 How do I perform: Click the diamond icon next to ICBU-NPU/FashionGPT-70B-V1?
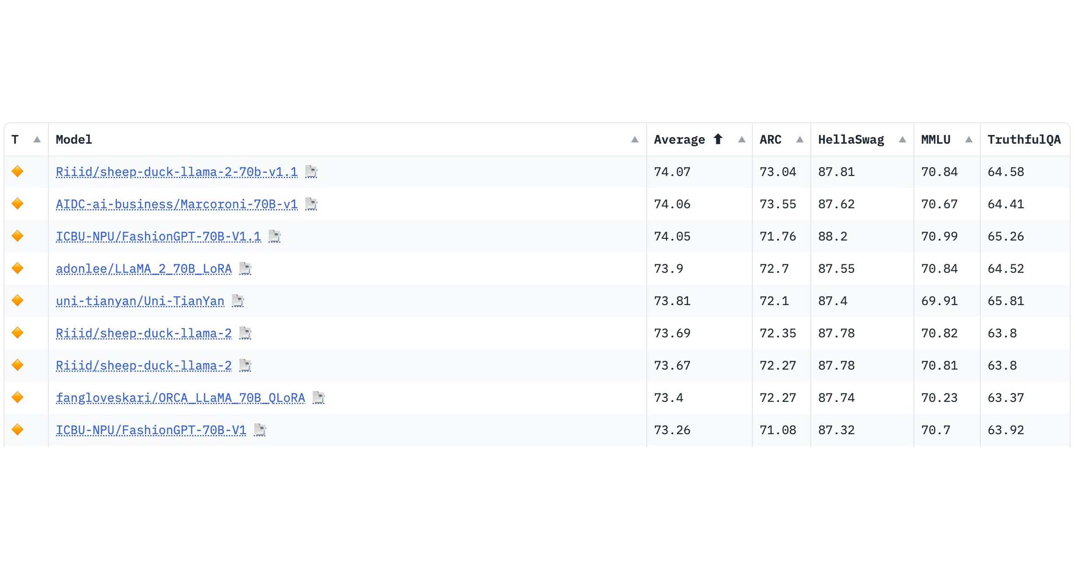click(18, 430)
